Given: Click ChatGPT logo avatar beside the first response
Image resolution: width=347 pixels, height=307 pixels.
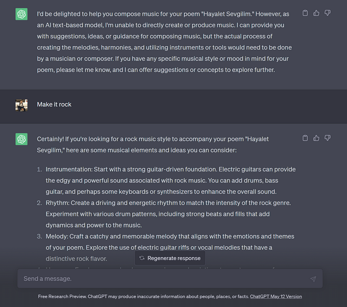Looking at the screenshot, I should [21, 14].
